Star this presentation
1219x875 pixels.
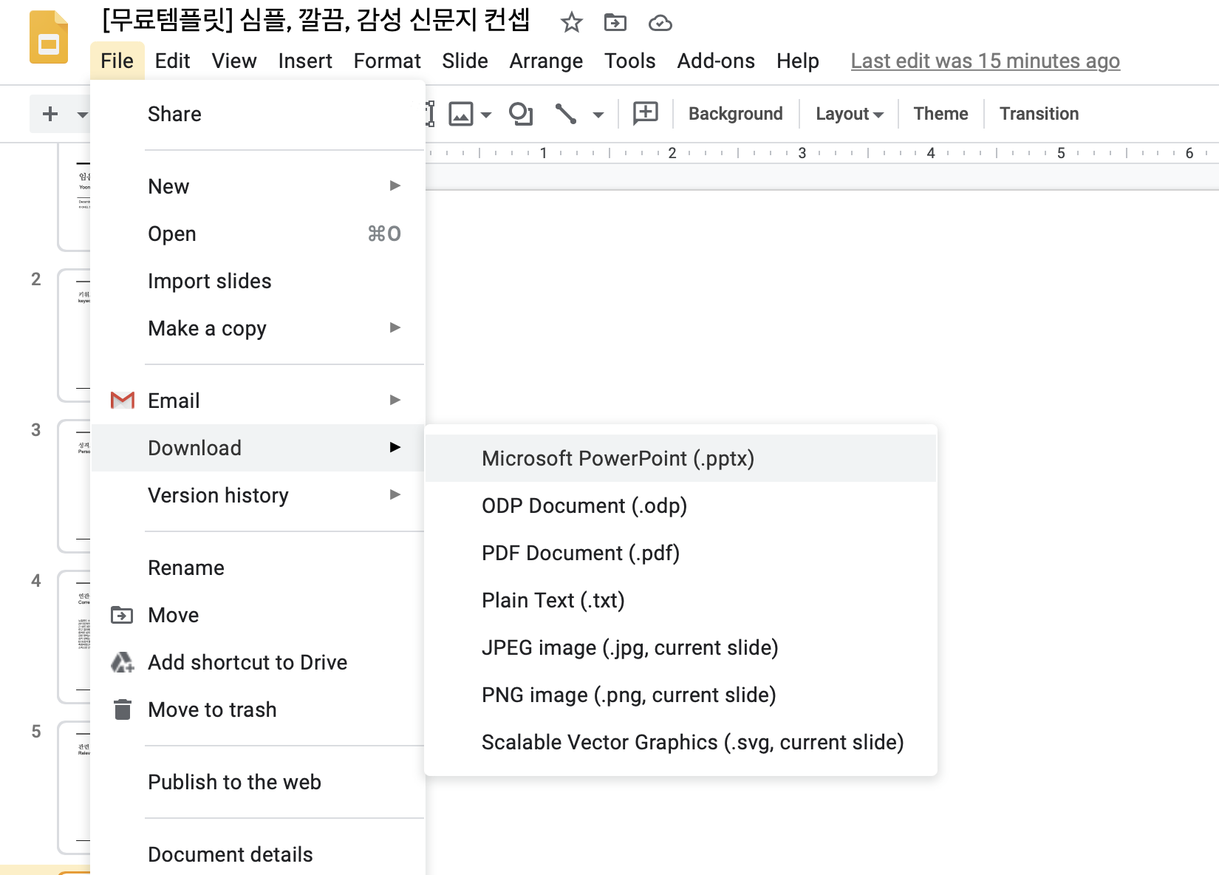[571, 23]
